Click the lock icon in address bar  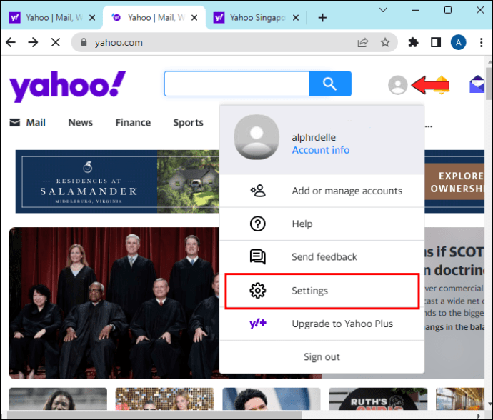pyautogui.click(x=84, y=42)
